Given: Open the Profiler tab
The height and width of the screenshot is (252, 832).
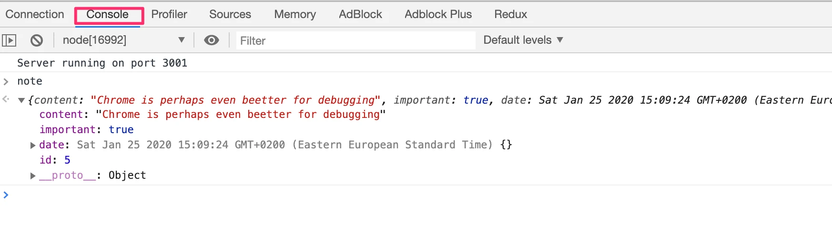Looking at the screenshot, I should 169,14.
